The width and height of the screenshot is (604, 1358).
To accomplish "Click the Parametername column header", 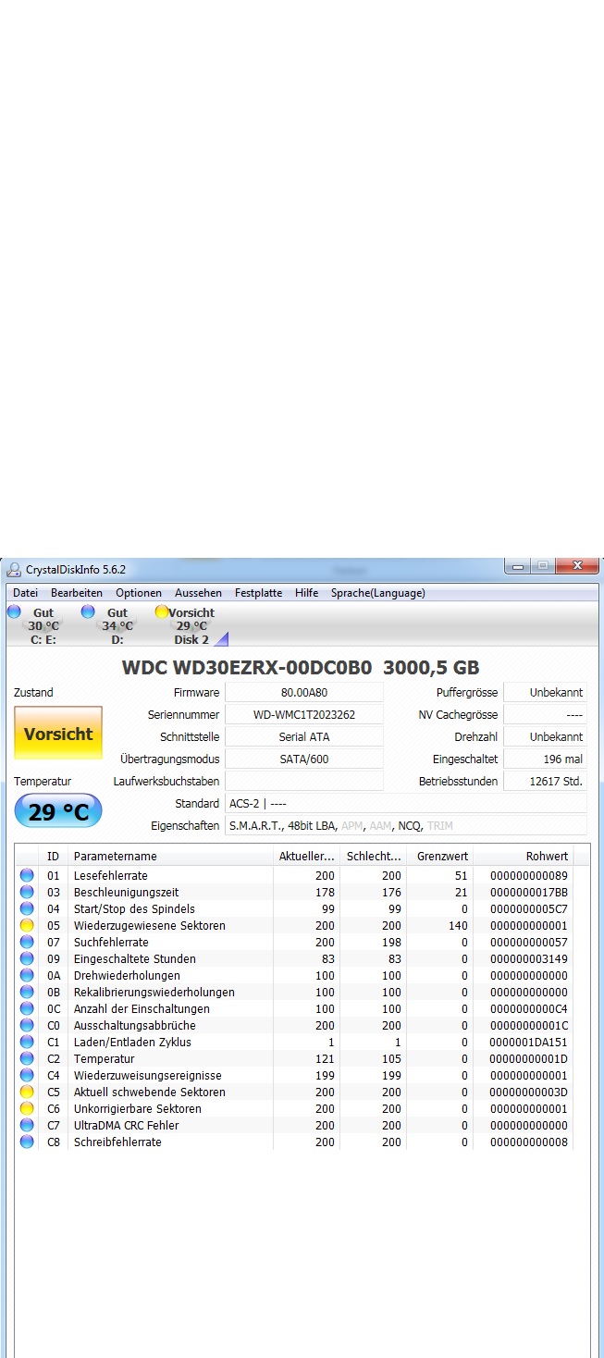I will (x=171, y=856).
